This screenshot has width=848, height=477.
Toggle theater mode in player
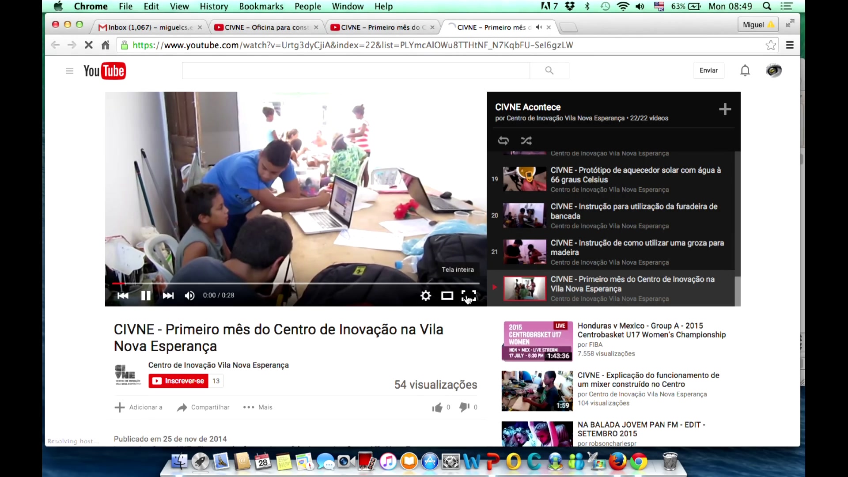tap(447, 295)
